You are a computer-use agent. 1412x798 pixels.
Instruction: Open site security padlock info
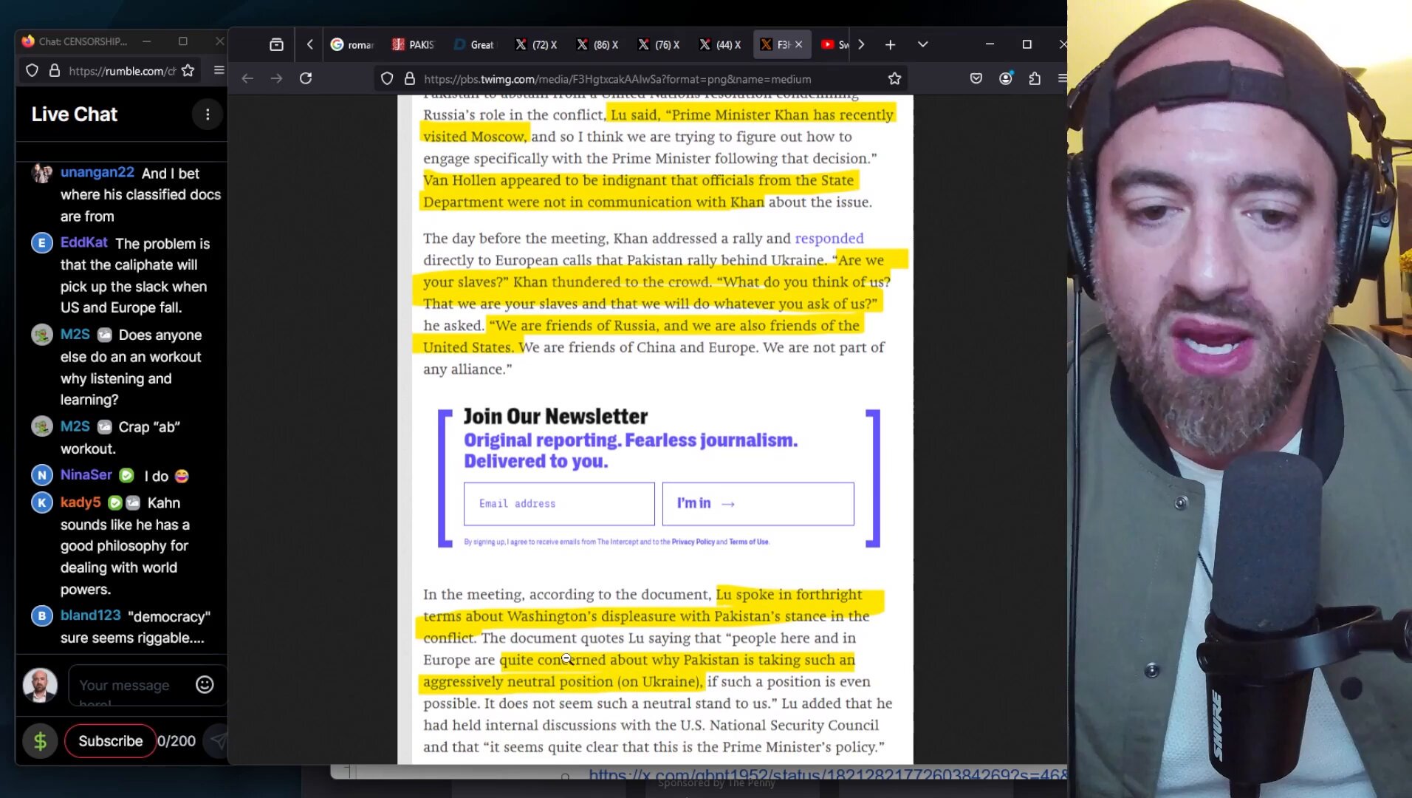(x=410, y=78)
